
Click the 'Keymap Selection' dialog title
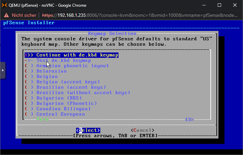112,33
